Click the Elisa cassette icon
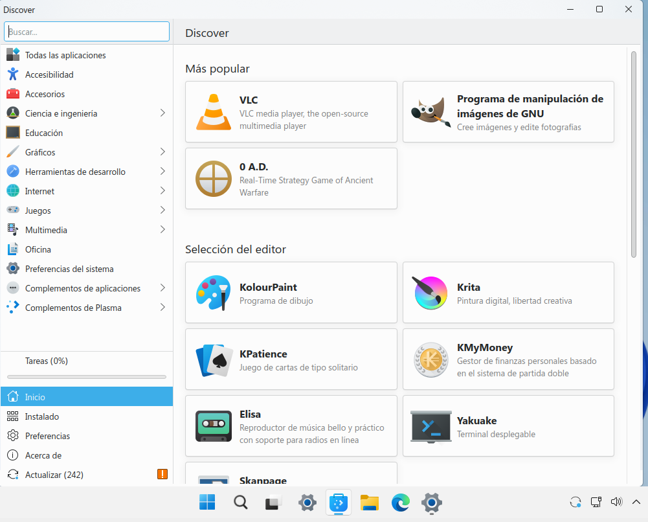Viewport: 648px width, 522px height. (214, 426)
